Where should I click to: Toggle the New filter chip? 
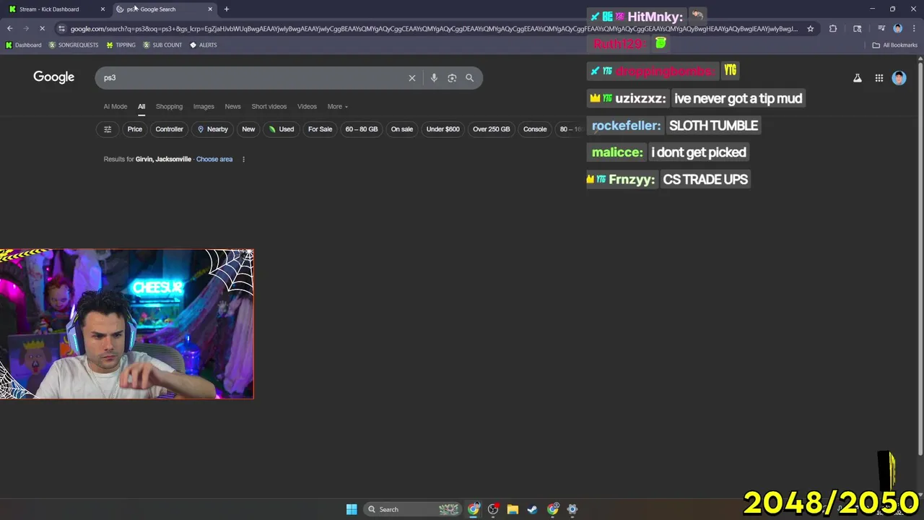(x=248, y=129)
